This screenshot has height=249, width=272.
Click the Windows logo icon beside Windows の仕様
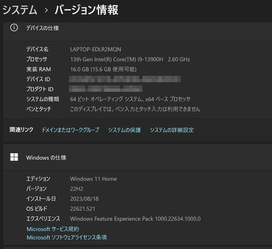pyautogui.click(x=14, y=157)
